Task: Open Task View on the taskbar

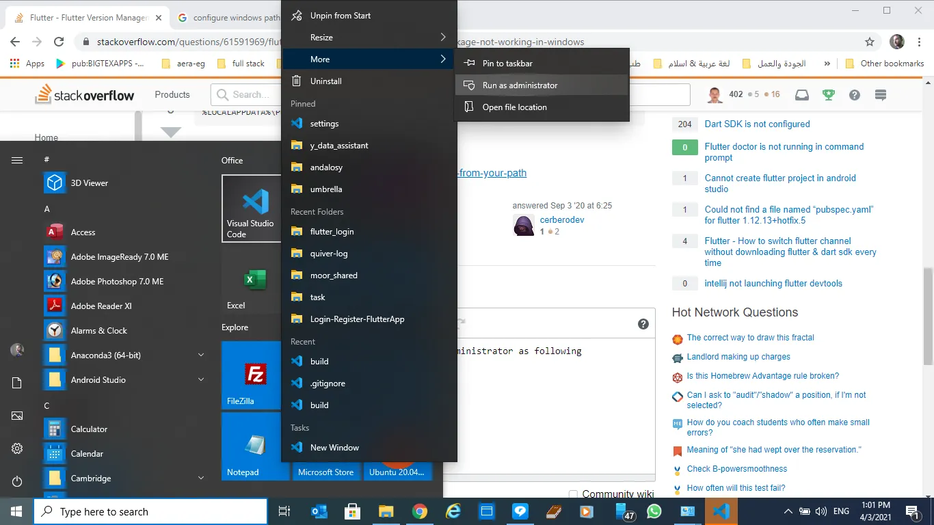Action: coord(284,511)
